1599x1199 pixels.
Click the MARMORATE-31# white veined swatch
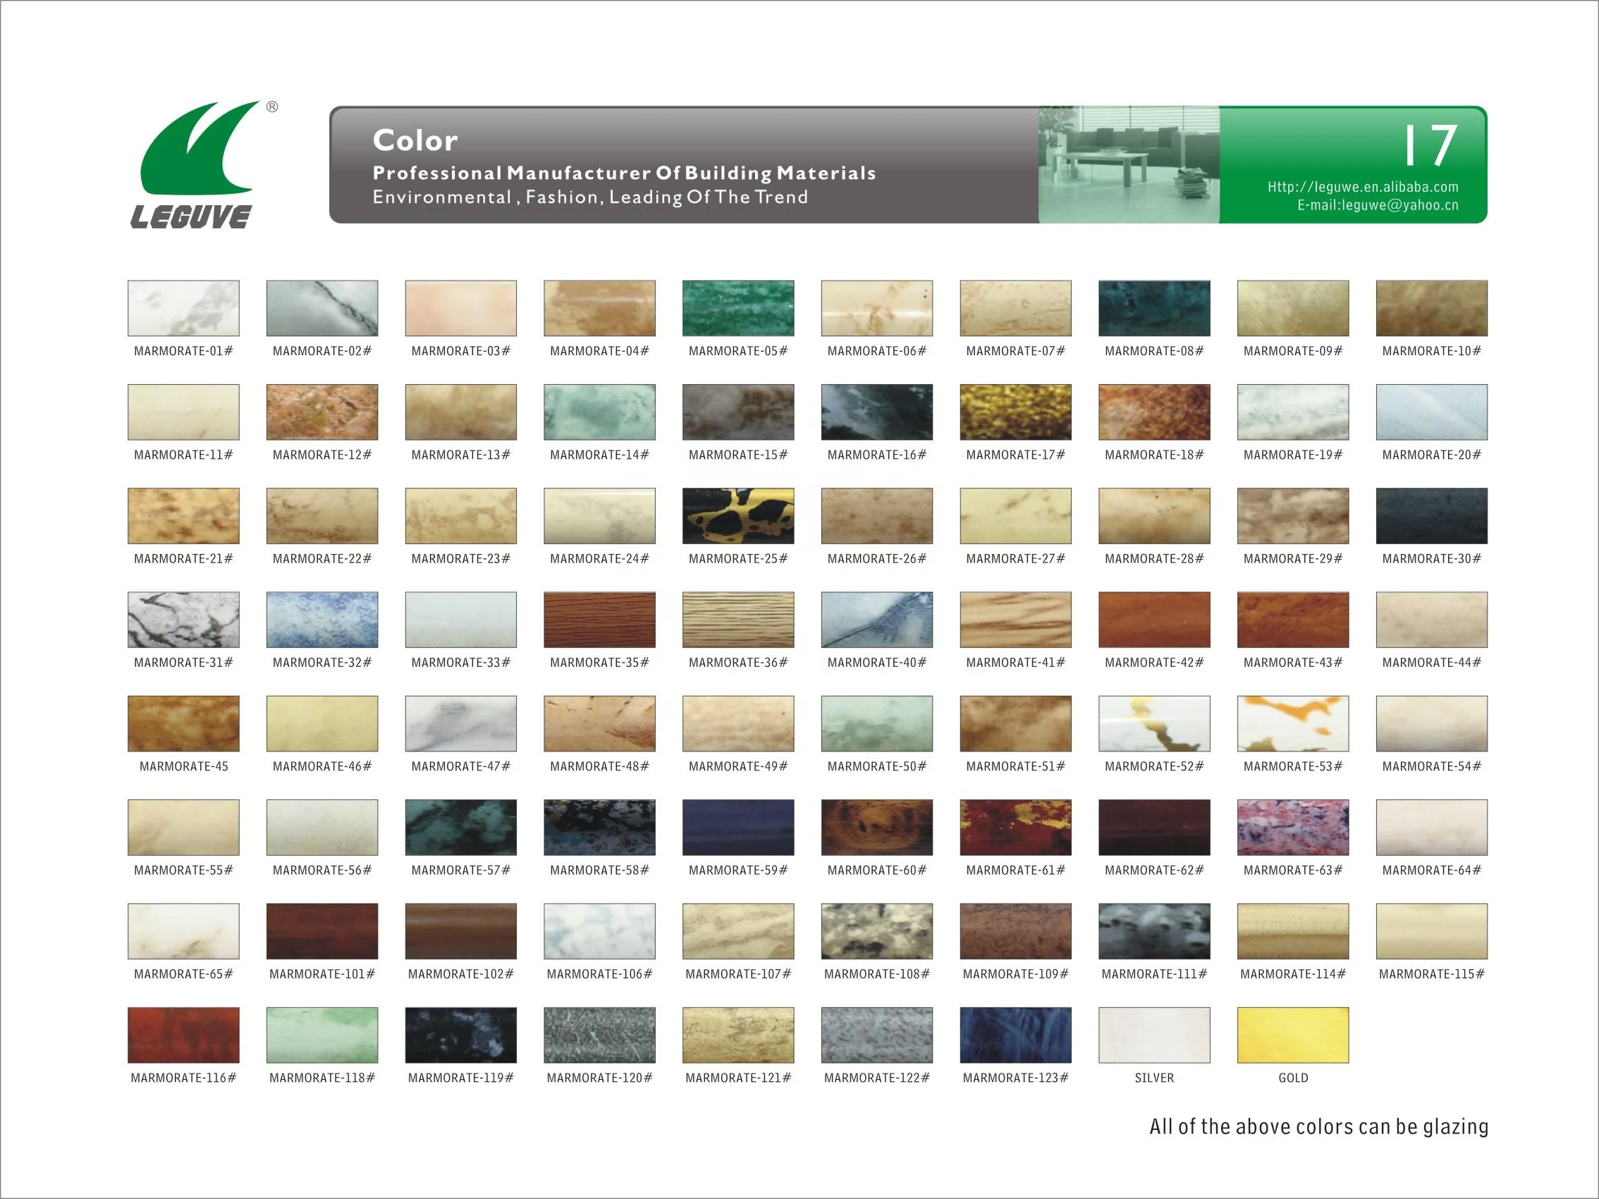183,620
